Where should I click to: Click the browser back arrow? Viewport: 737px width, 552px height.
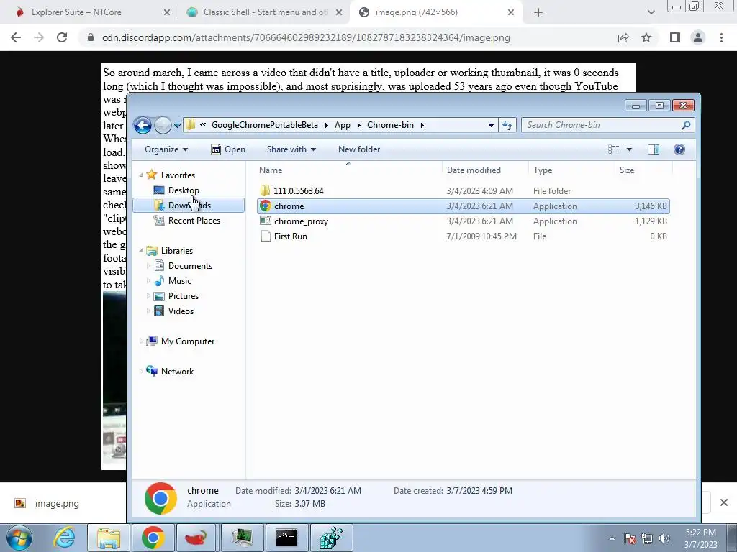tap(16, 37)
